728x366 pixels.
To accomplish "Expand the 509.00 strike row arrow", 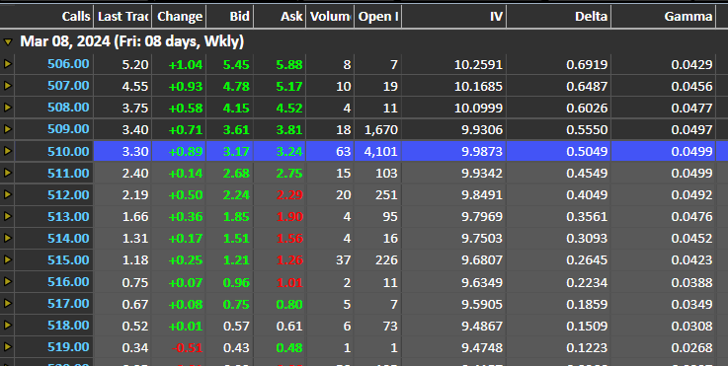I will [8, 129].
